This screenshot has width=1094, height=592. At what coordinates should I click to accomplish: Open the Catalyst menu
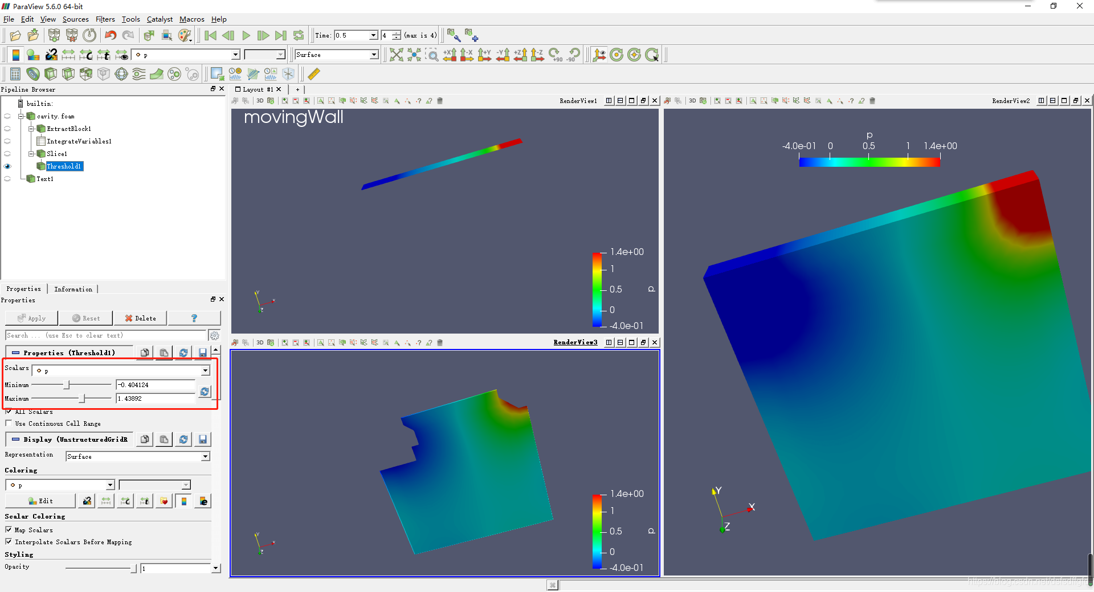160,19
